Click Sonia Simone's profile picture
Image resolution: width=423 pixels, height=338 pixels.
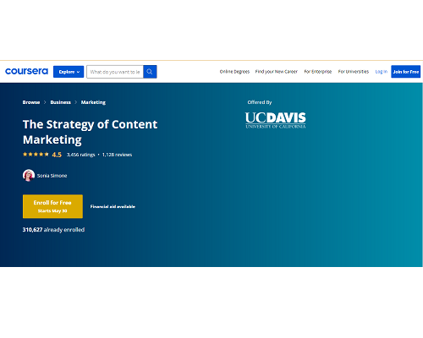(x=29, y=175)
